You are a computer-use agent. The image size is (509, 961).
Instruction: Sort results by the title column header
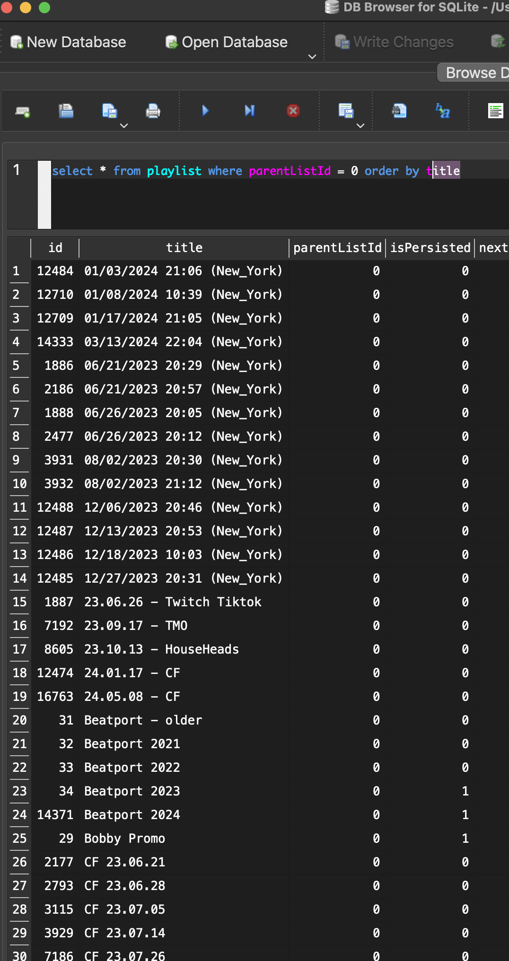(184, 248)
